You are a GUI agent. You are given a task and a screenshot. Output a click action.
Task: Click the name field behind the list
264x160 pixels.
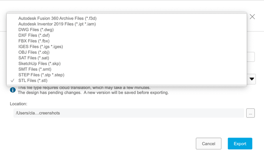click(251, 57)
